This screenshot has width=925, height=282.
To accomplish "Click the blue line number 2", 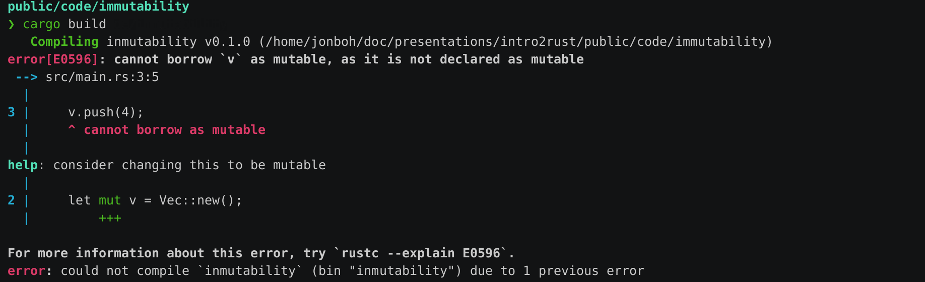I will (x=12, y=200).
